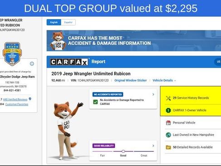The height and width of the screenshot is (166, 221).
Task: Expand the No Accidents Reported chevron
Action: click(153, 94)
